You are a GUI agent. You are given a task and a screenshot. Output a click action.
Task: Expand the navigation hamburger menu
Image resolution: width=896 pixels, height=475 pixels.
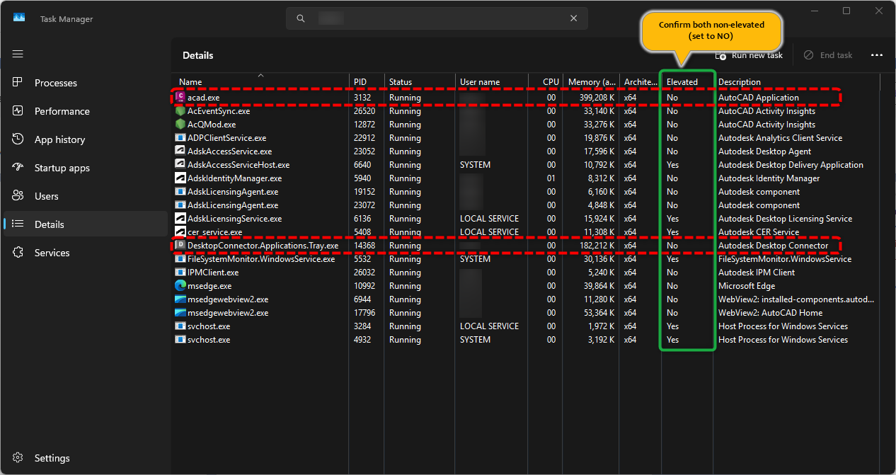18,54
